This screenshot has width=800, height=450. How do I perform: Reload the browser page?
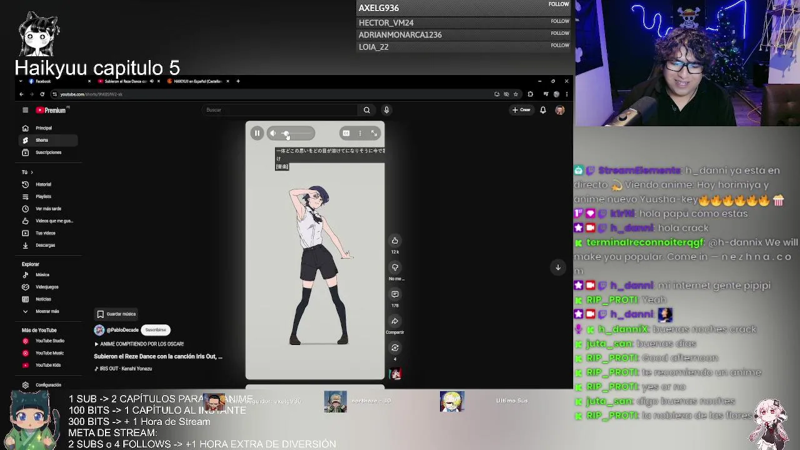pos(42,94)
